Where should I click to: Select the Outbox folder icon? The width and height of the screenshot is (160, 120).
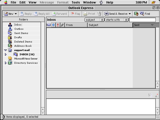click(10, 29)
